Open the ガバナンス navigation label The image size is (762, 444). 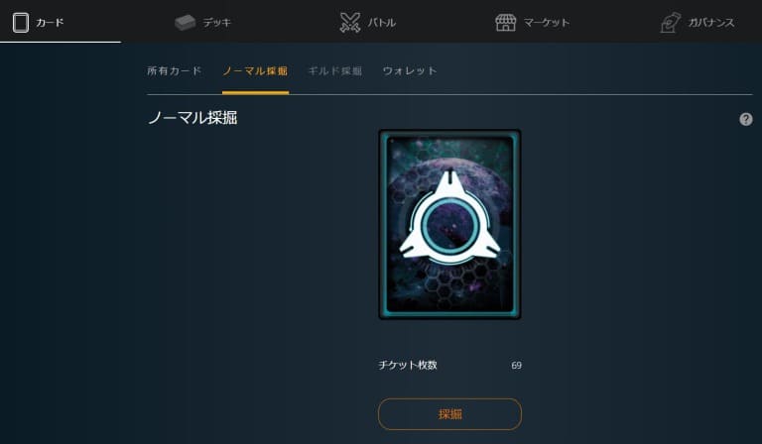[x=711, y=23]
